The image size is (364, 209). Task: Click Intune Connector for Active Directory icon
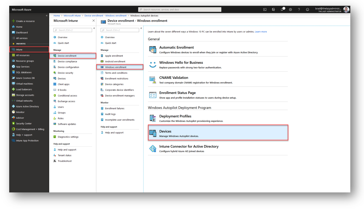[153, 148]
